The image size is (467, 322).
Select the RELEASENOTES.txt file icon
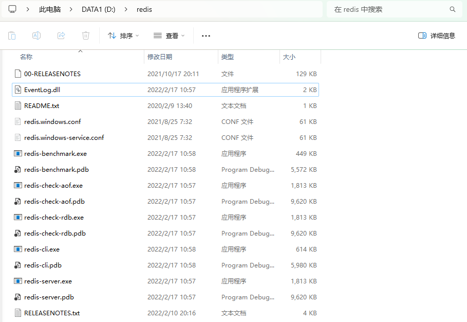tap(18, 313)
